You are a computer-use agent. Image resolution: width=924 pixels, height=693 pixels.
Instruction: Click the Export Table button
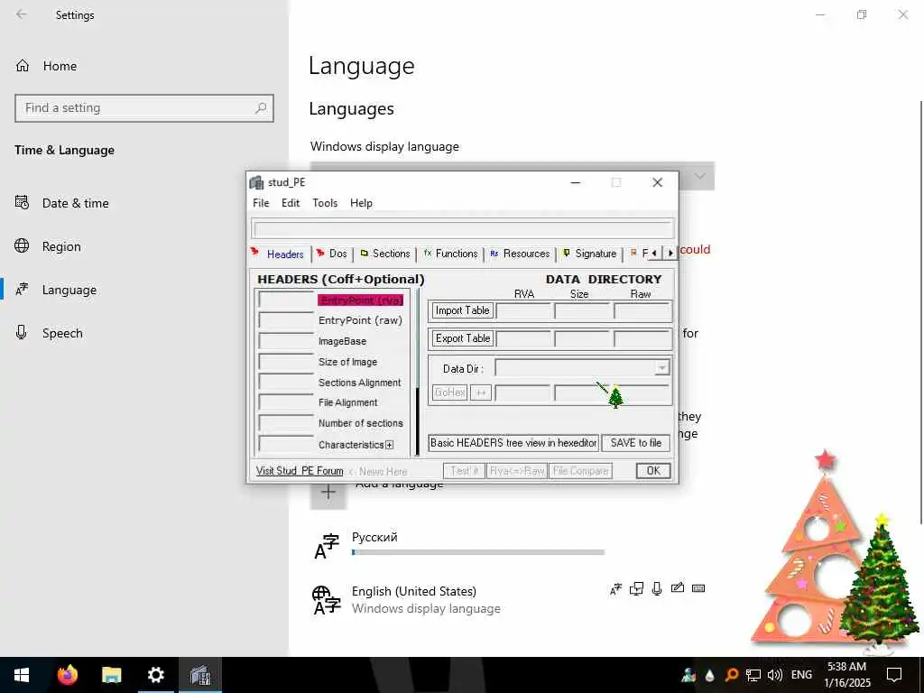[462, 338]
